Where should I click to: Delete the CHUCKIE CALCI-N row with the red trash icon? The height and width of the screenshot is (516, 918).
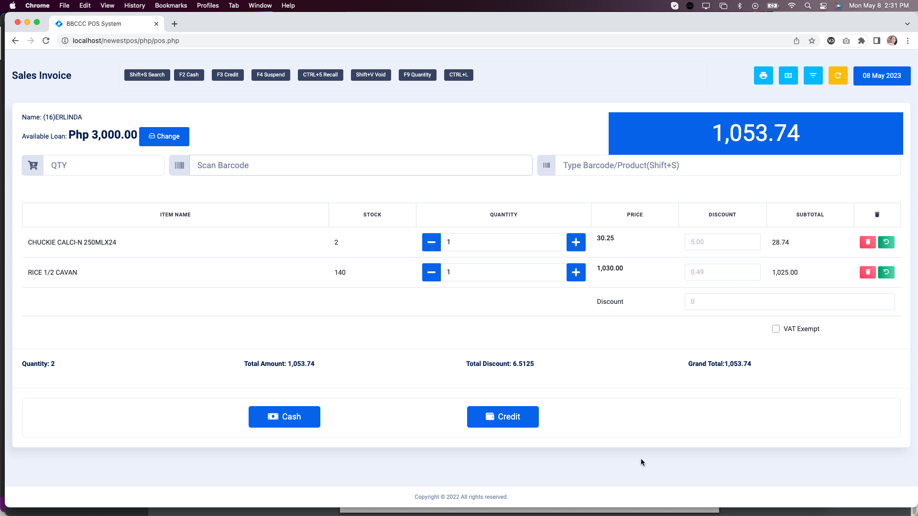(x=867, y=242)
